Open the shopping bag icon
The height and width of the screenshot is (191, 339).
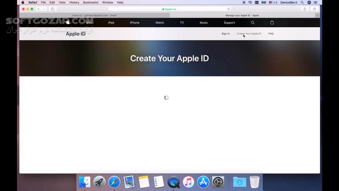[272, 23]
